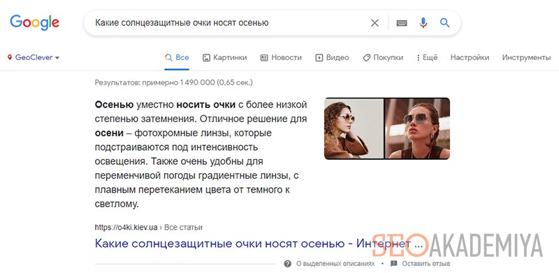
Task: Open Инструменты
Action: 526,58
